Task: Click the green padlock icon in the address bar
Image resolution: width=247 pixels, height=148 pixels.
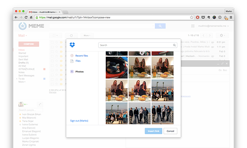Action: point(37,17)
